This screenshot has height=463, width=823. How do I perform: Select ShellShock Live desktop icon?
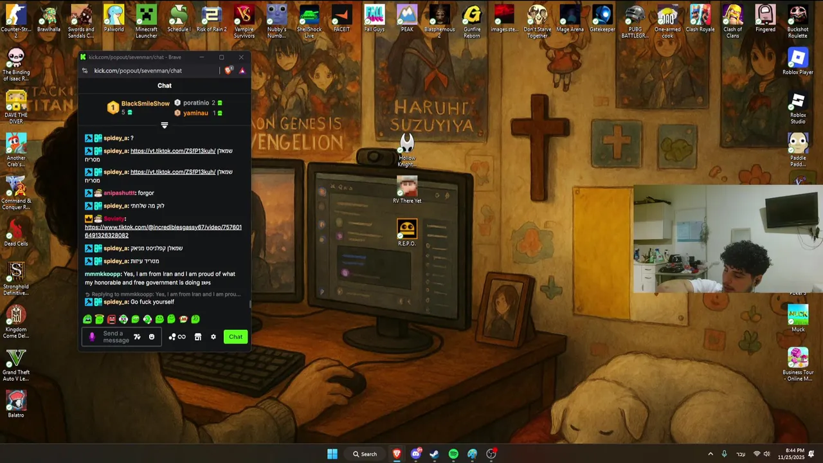309,22
